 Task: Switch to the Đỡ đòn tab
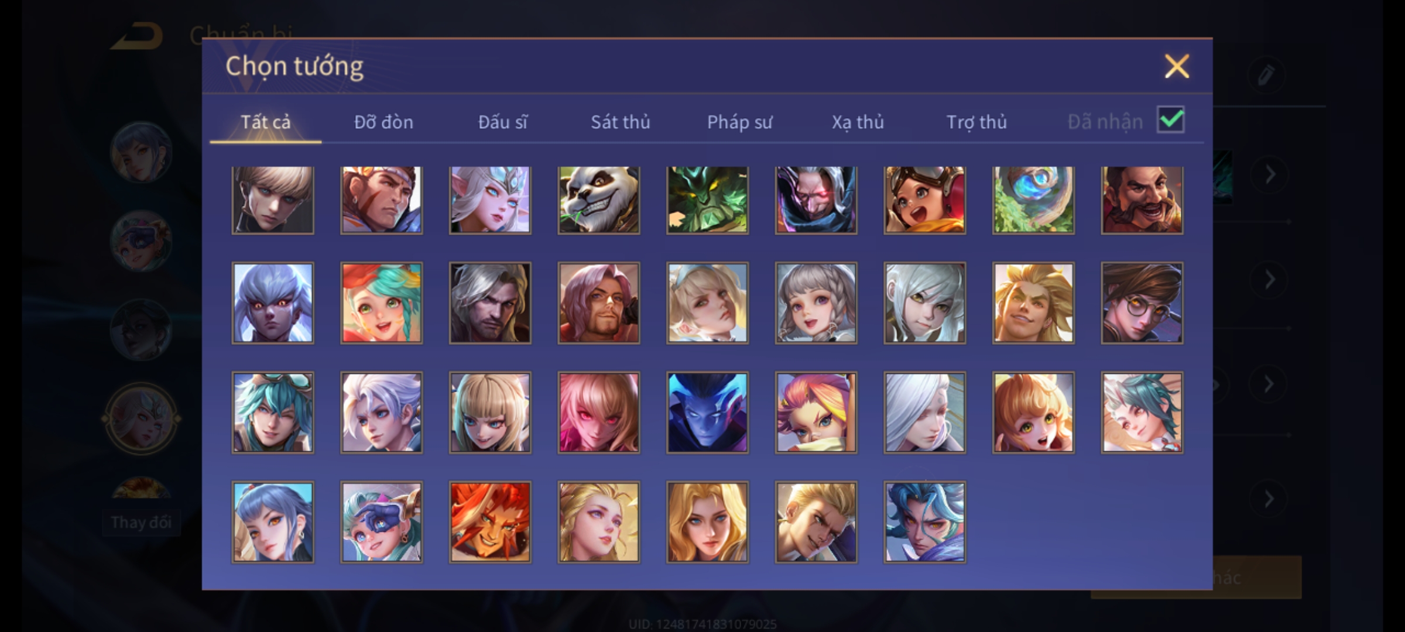click(383, 122)
